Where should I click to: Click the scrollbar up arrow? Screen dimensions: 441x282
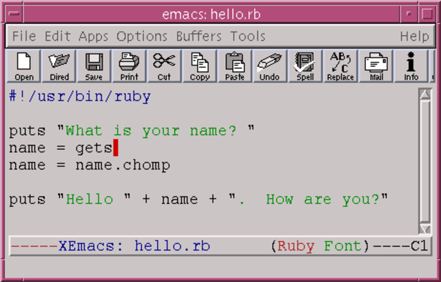tap(425, 94)
